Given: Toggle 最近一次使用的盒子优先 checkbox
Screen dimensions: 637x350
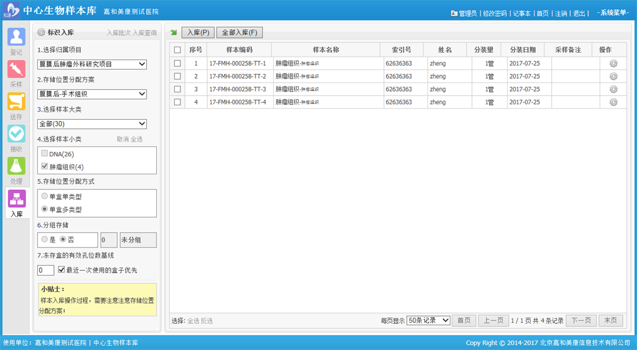Looking at the screenshot, I should point(61,270).
